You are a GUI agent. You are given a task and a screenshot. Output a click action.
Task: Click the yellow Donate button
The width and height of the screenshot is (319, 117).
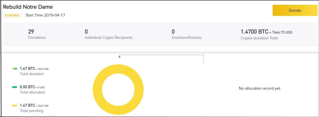click(295, 10)
